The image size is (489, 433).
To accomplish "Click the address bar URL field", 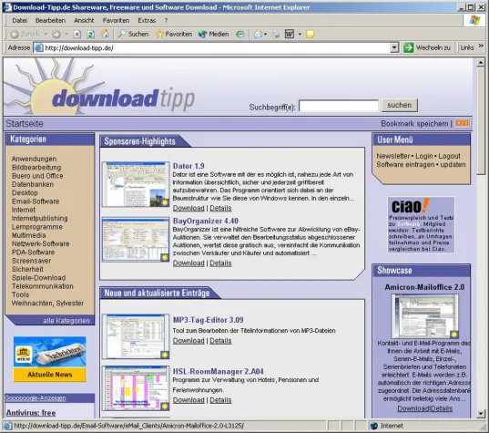I will click(217, 47).
